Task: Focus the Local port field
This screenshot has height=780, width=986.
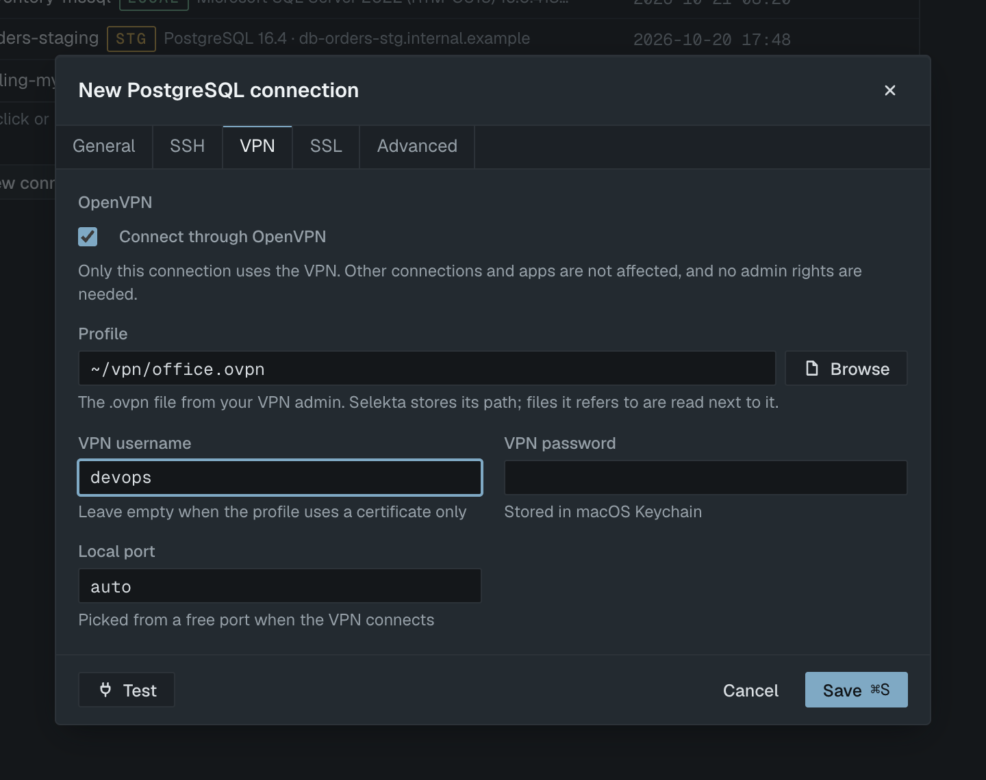Action: click(x=280, y=586)
